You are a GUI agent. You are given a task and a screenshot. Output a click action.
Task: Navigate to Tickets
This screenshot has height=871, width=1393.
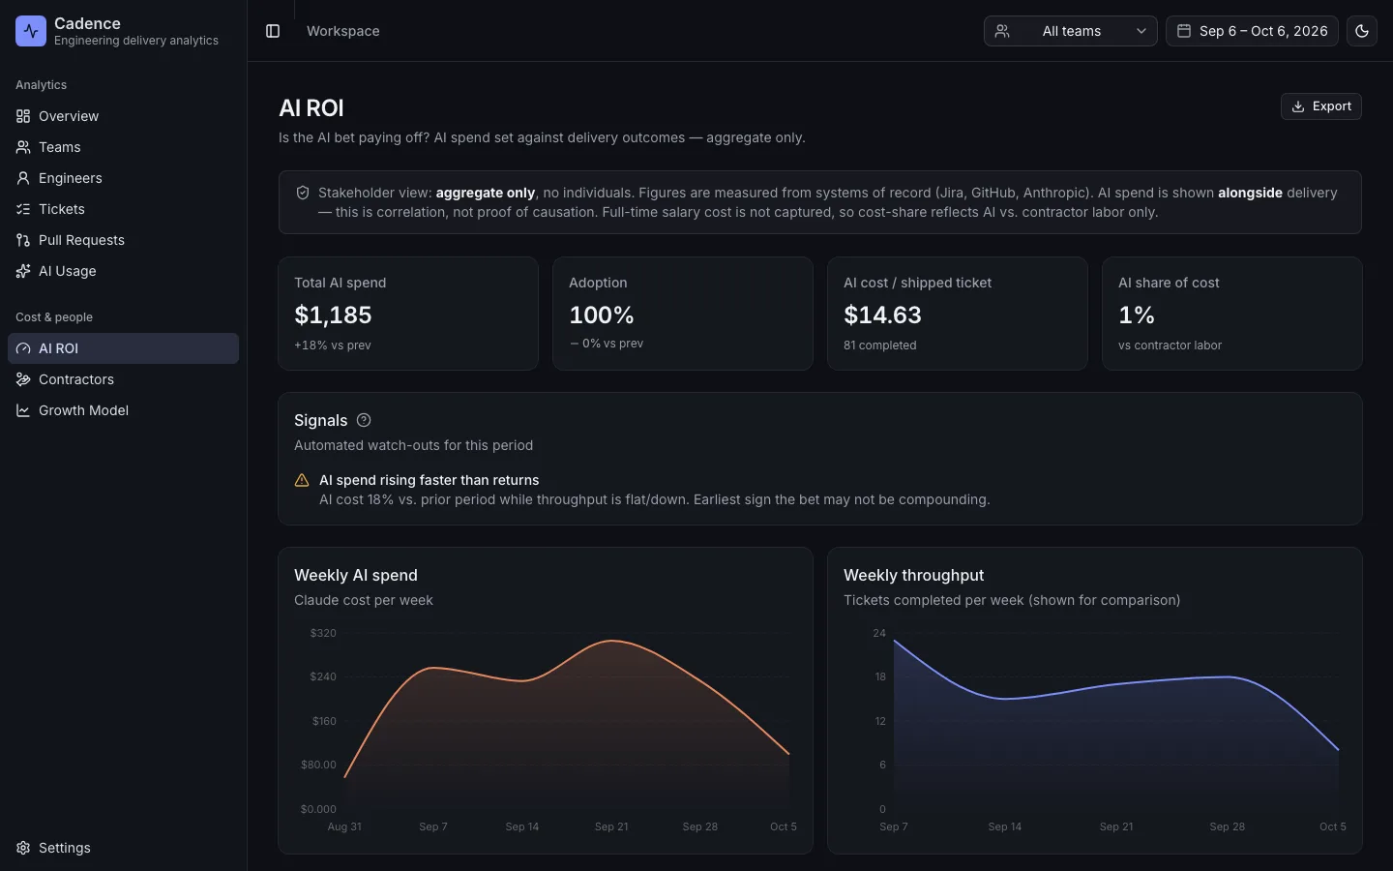click(x=123, y=209)
